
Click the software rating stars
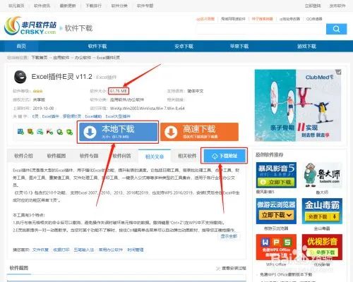(38, 91)
